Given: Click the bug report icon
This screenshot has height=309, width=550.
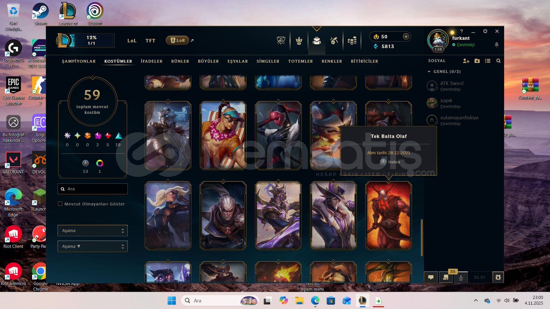Looking at the screenshot, I should (498, 277).
